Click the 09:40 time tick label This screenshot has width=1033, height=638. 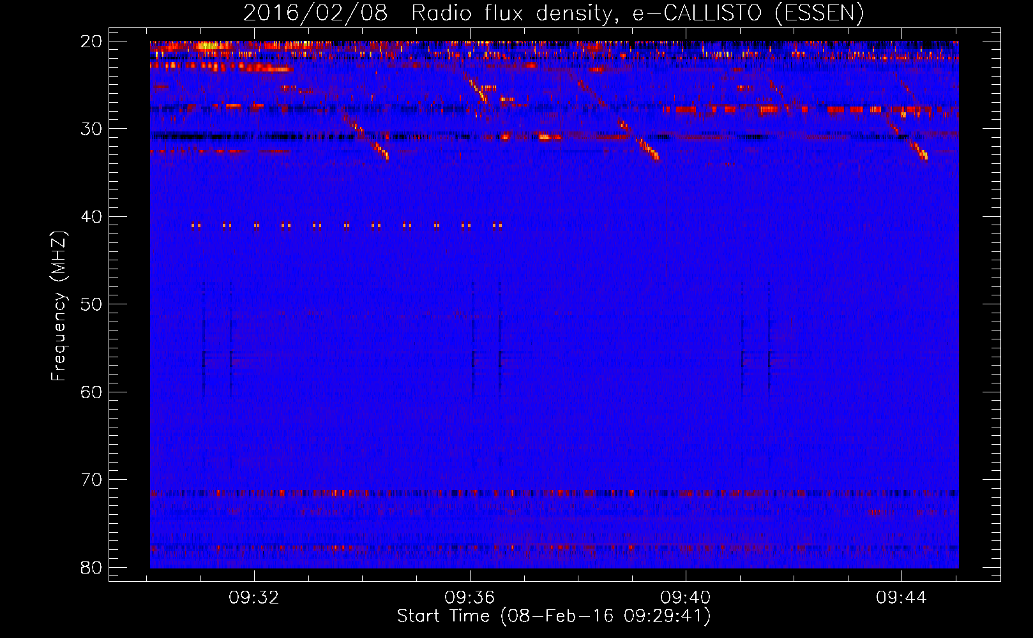coord(685,598)
